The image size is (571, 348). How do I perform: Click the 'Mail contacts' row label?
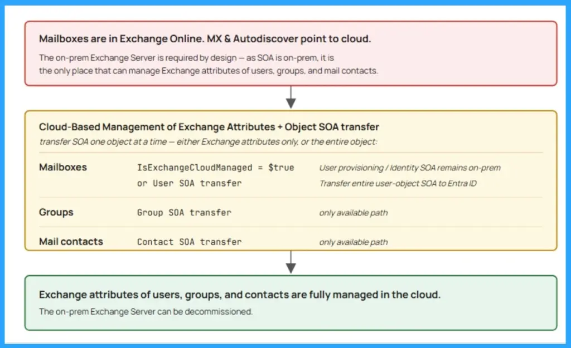click(71, 242)
